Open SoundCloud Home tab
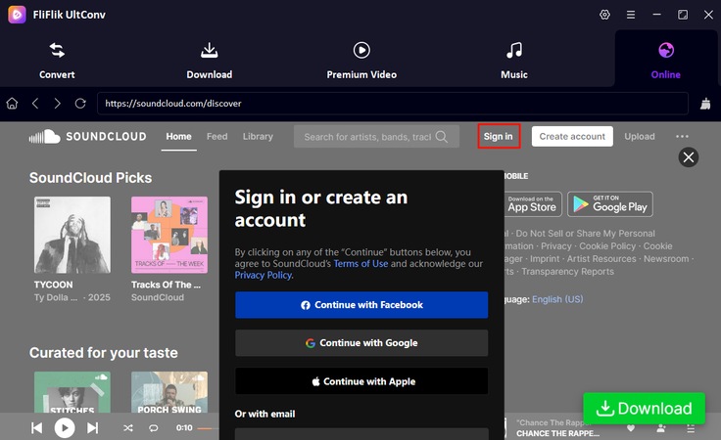721x440 pixels. pos(179,136)
